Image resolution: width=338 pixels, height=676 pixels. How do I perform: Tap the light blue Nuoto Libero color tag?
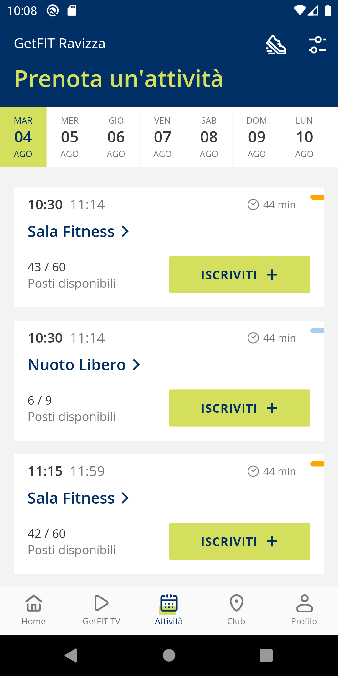click(x=317, y=331)
